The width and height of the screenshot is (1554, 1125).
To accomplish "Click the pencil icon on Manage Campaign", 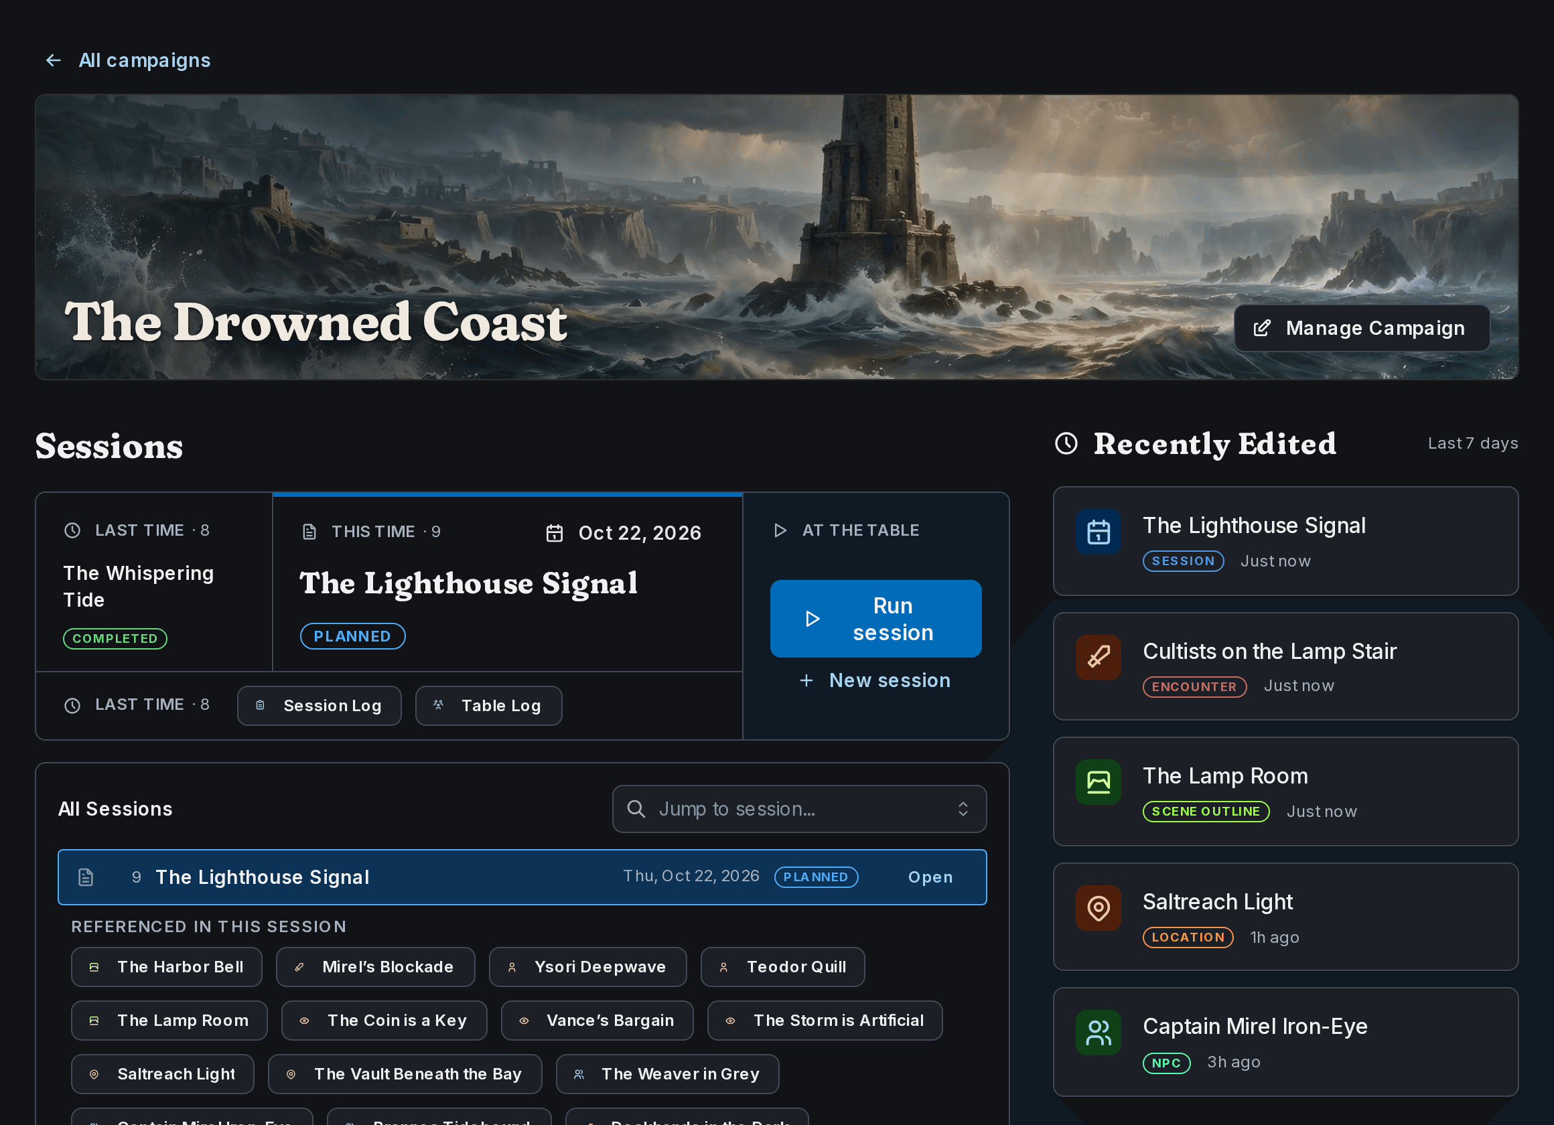I will [1261, 328].
